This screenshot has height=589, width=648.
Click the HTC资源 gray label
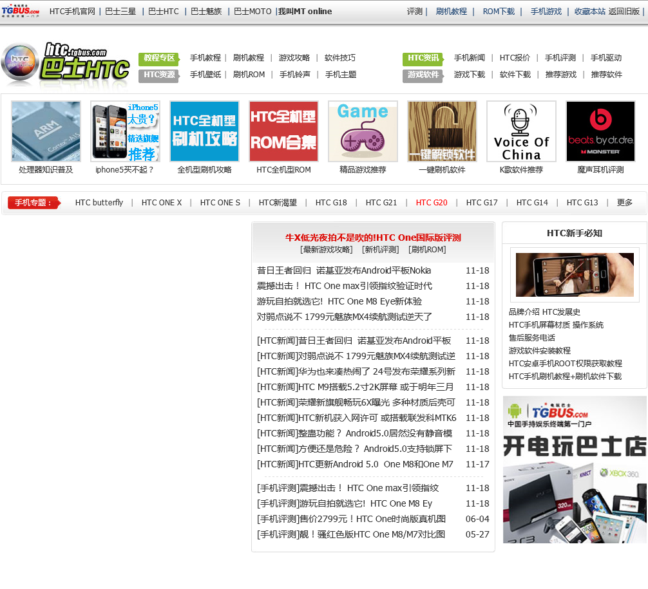click(159, 75)
